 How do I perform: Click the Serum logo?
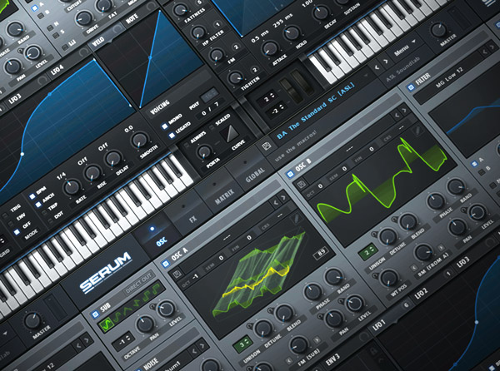click(x=106, y=272)
